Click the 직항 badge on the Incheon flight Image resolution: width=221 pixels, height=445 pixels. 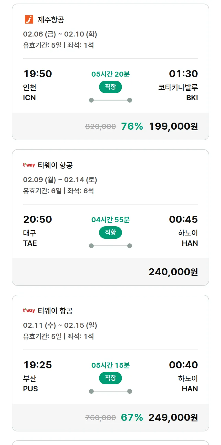click(110, 87)
